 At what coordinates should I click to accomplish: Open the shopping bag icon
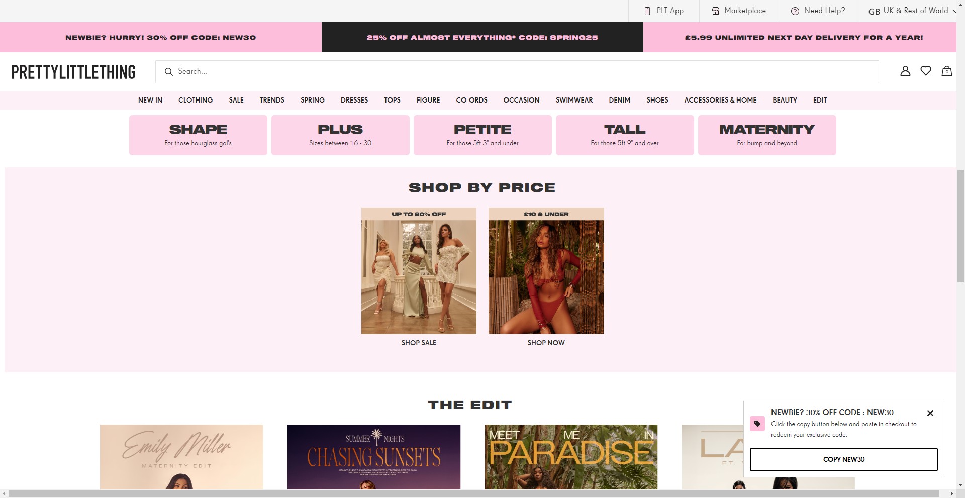pos(946,71)
